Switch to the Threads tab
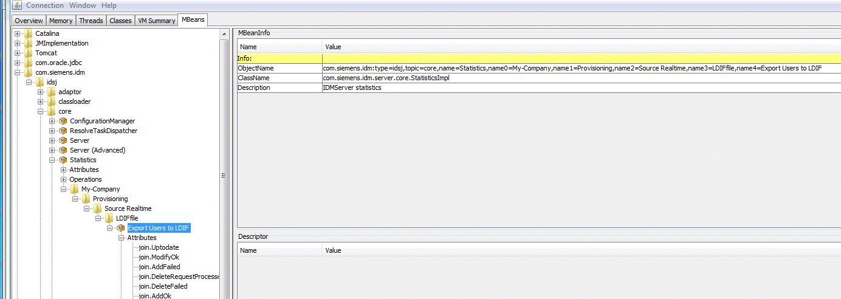 click(91, 21)
